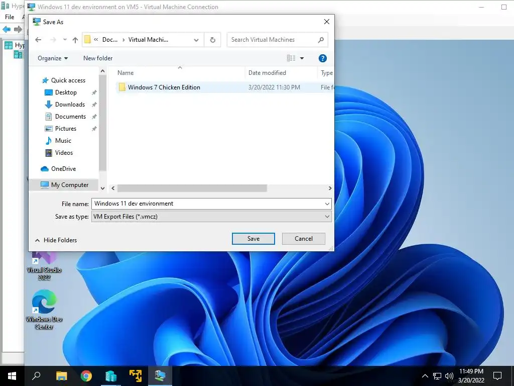Open taskbar Search

click(x=36, y=376)
